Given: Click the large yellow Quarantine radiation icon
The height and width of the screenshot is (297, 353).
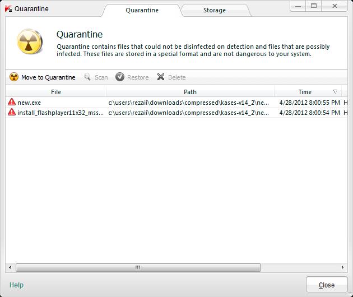Looking at the screenshot, I should pyautogui.click(x=30, y=41).
